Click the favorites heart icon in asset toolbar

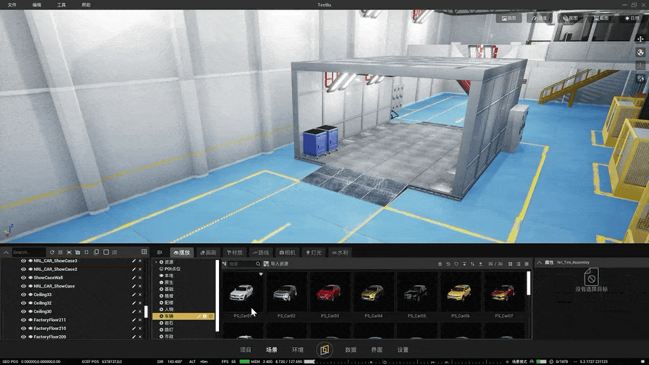point(456,264)
